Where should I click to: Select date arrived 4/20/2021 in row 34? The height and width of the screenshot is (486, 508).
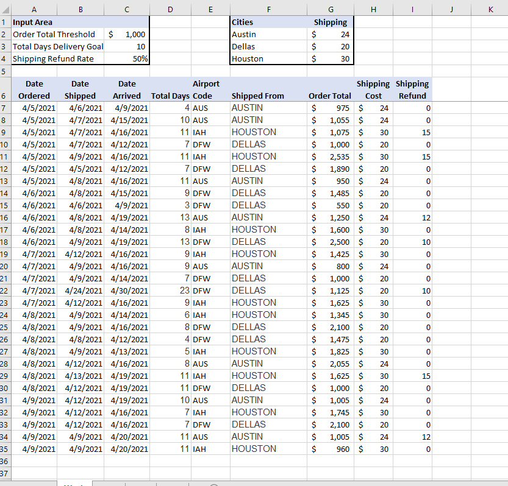coord(127,437)
